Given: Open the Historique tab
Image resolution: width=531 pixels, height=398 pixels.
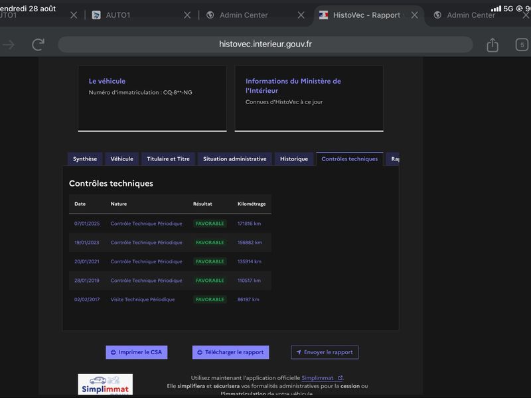Looking at the screenshot, I should (x=294, y=159).
